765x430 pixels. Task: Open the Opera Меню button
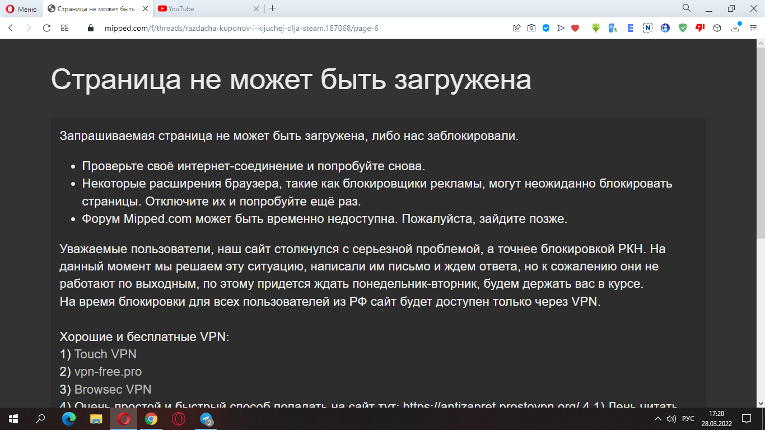(x=21, y=8)
